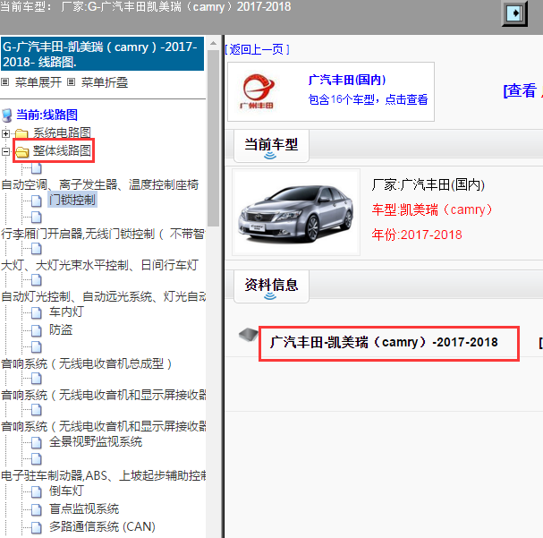
Task: Open the 车内灯 diagram
Action: (66, 312)
